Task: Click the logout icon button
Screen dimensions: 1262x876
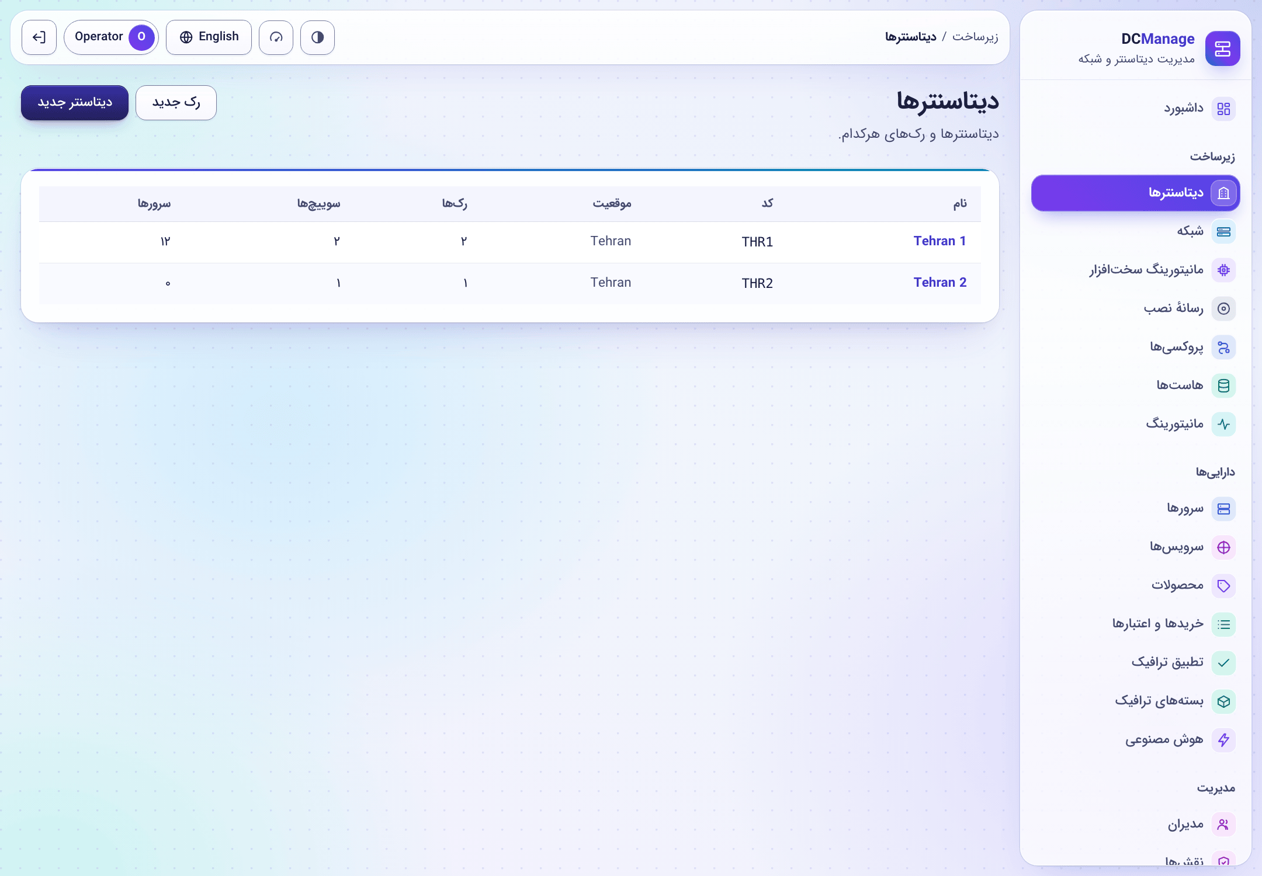Action: click(x=39, y=37)
